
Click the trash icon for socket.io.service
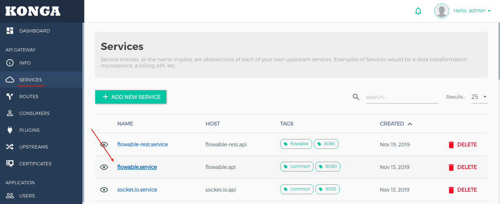(x=451, y=190)
